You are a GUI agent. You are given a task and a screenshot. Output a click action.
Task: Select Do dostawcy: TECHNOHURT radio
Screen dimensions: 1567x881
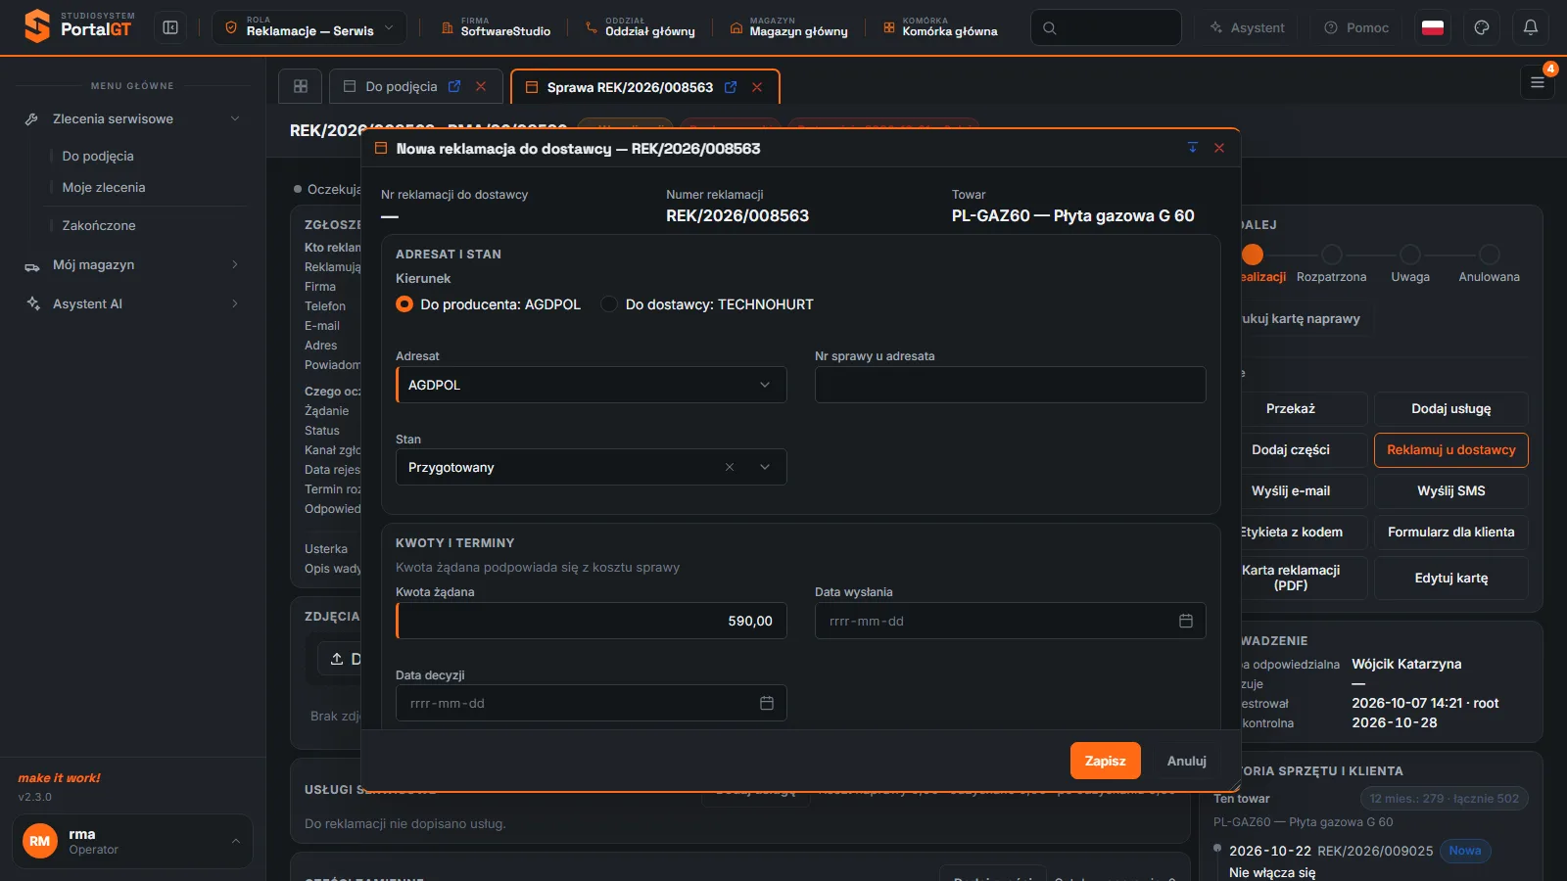[609, 304]
